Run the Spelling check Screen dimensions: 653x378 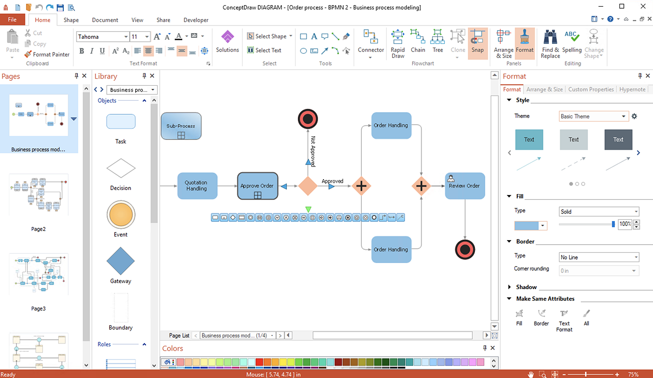[x=572, y=41]
